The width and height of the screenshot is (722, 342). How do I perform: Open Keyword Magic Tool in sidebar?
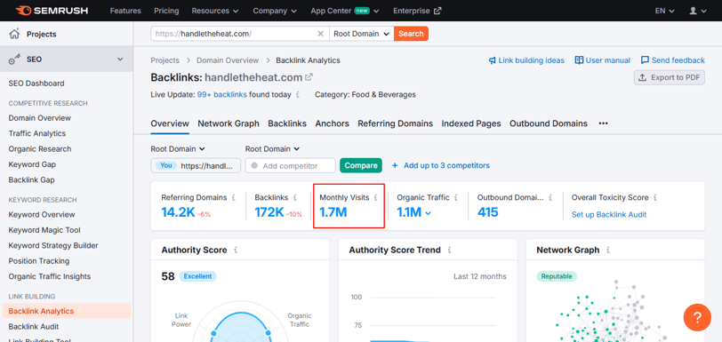coord(44,230)
